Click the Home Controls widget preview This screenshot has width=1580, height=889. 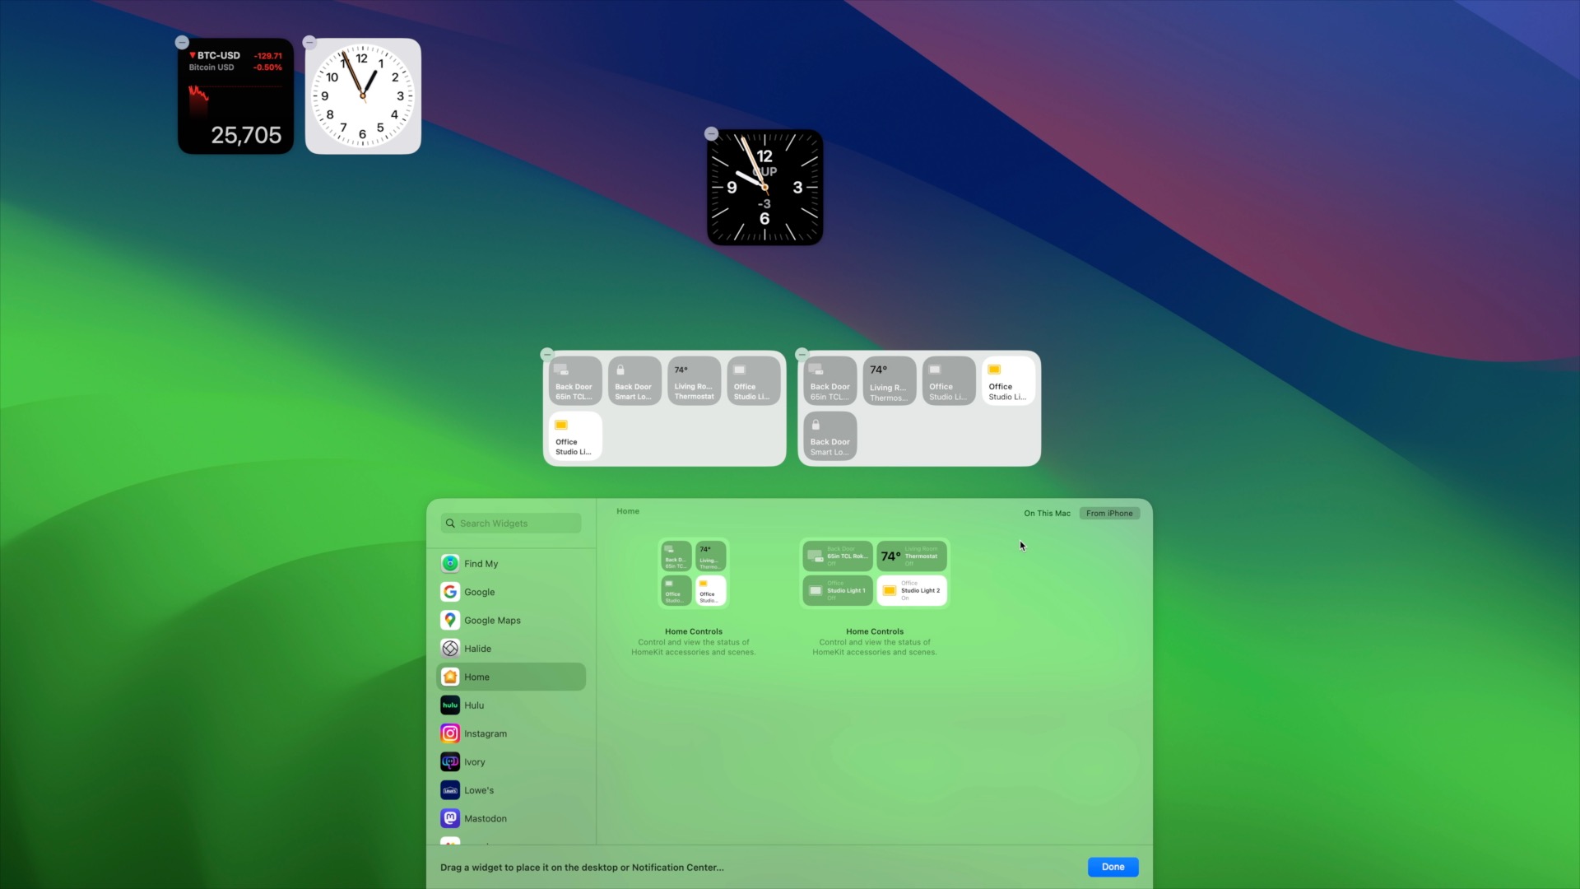(x=693, y=573)
